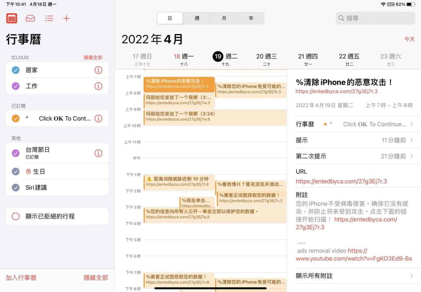Tap the plus icon to add event
421x292 pixels.
tap(66, 18)
